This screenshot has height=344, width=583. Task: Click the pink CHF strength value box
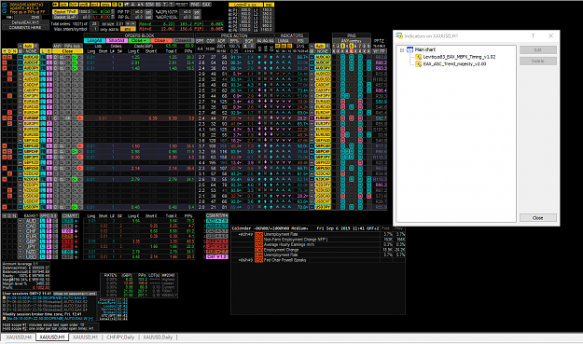click(x=67, y=231)
